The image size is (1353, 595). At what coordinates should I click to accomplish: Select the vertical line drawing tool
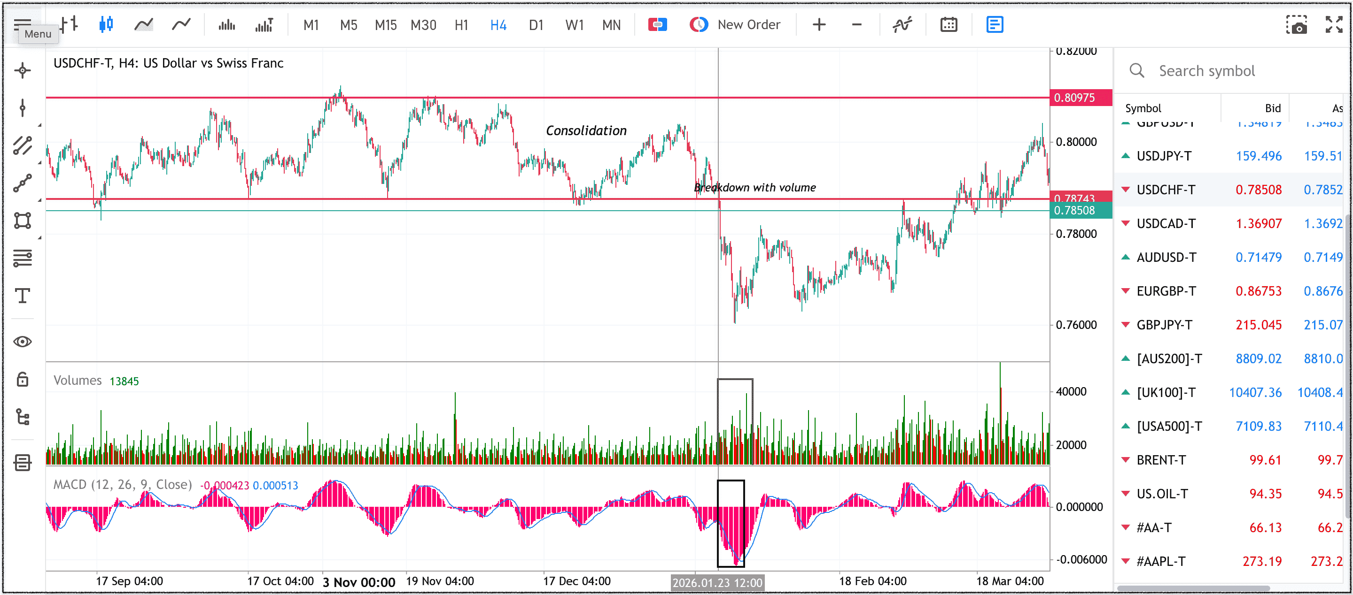point(23,108)
